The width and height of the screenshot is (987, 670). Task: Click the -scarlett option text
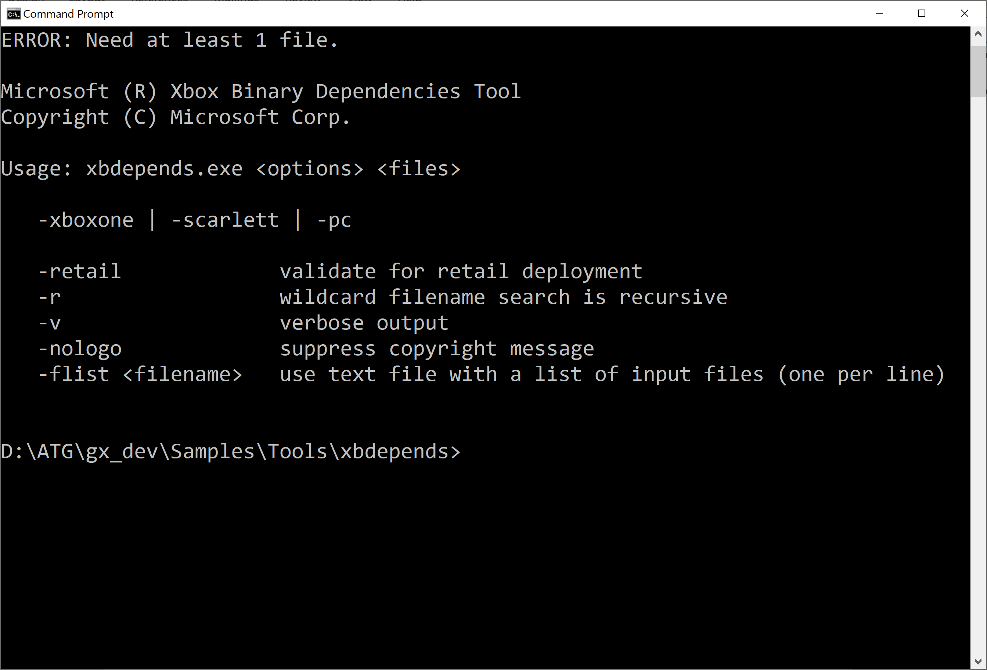pos(225,220)
